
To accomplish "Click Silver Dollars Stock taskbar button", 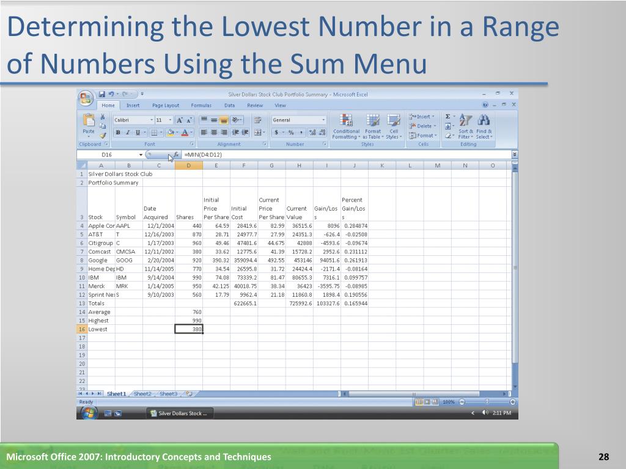I will [x=179, y=413].
